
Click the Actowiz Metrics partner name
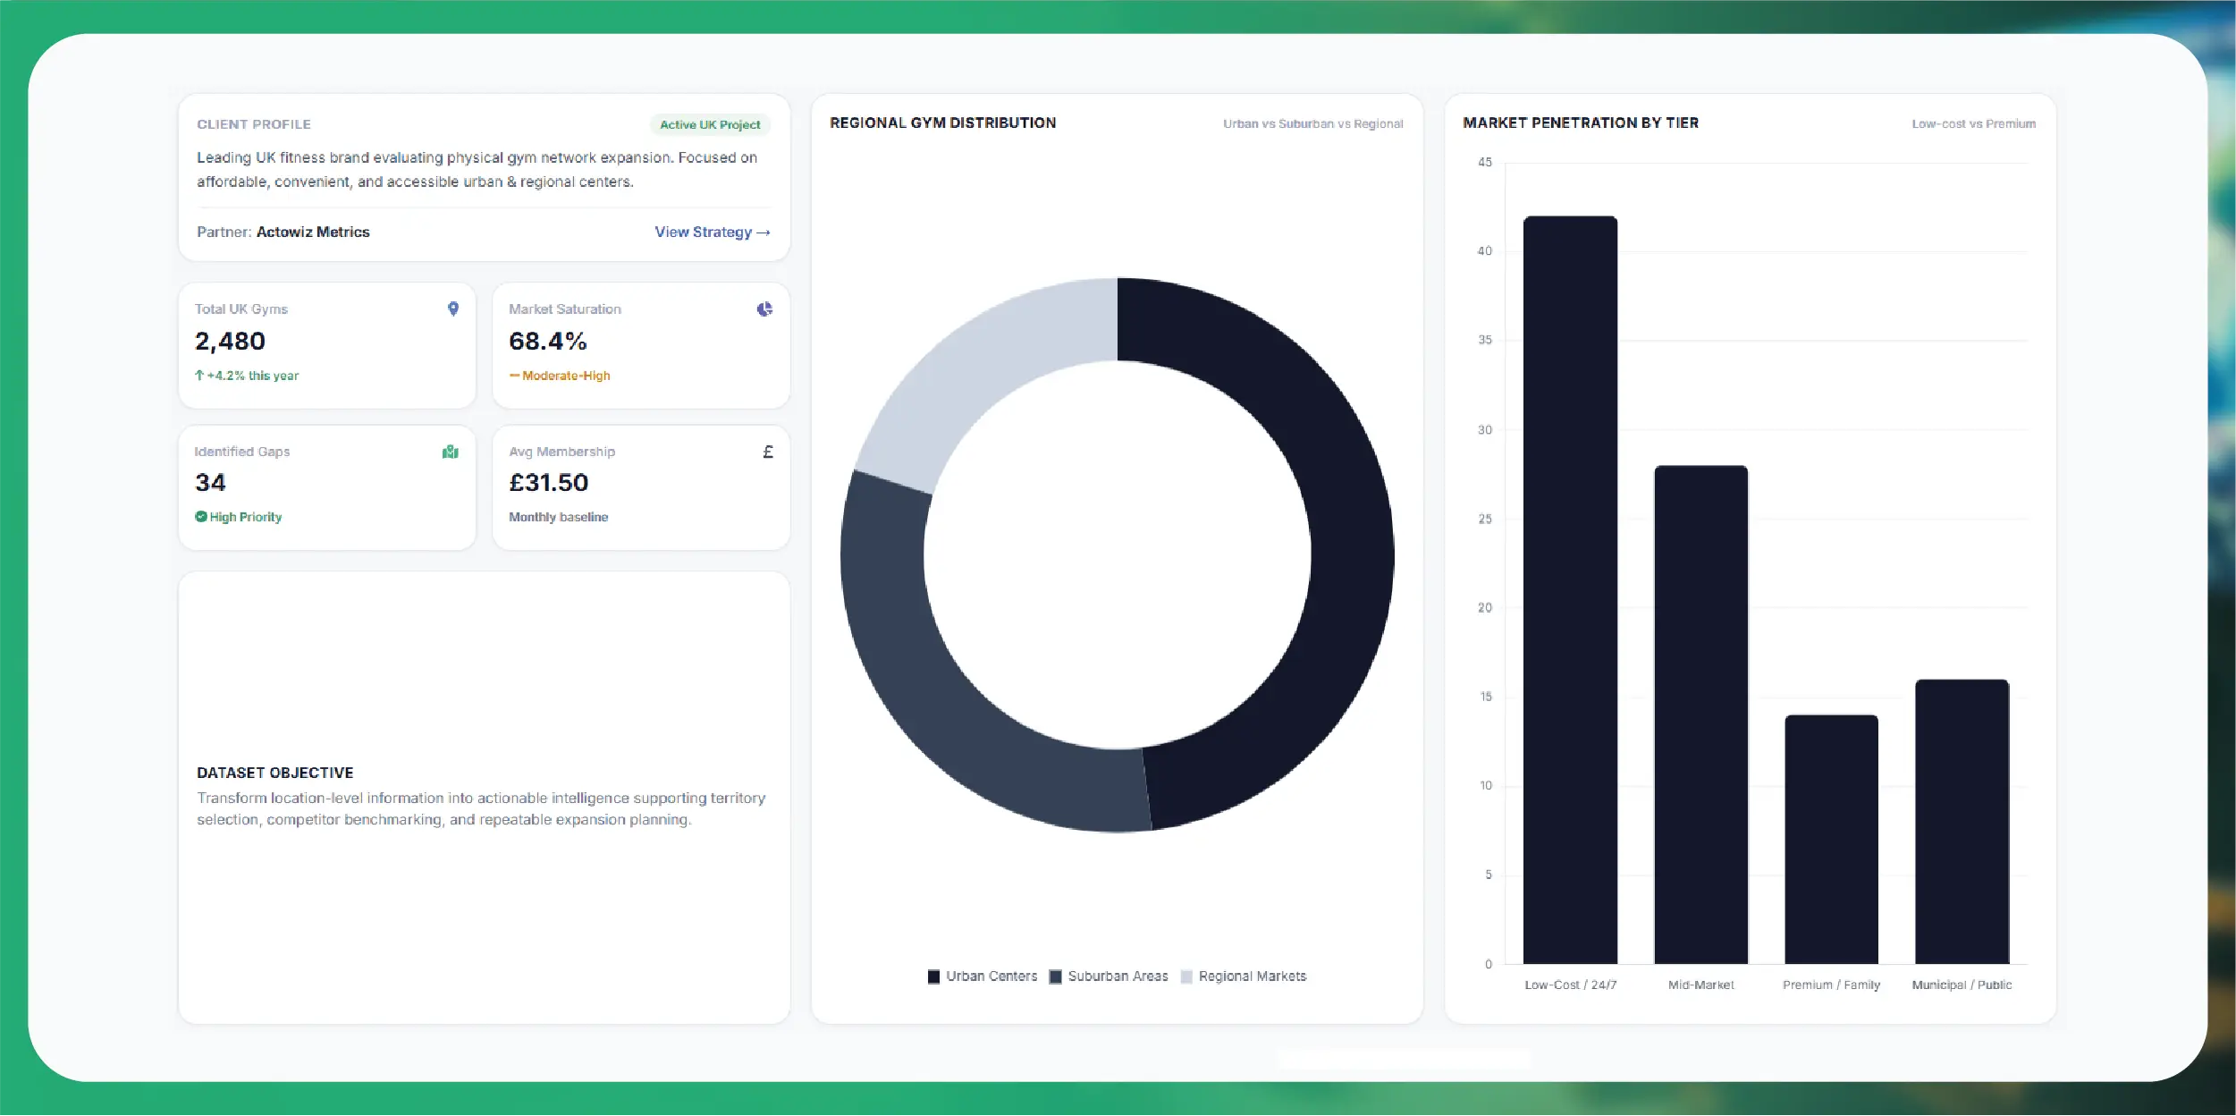click(313, 232)
